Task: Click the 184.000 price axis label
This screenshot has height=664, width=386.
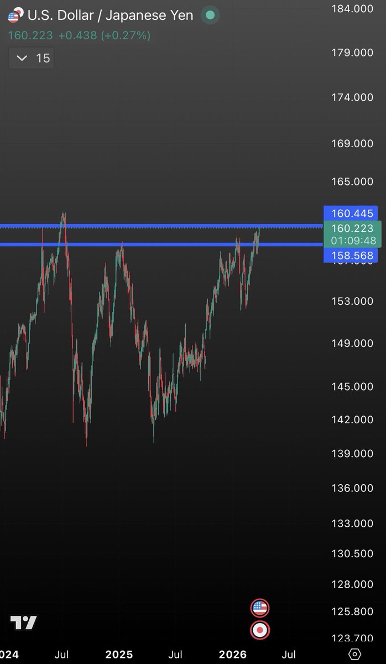Action: click(x=352, y=8)
